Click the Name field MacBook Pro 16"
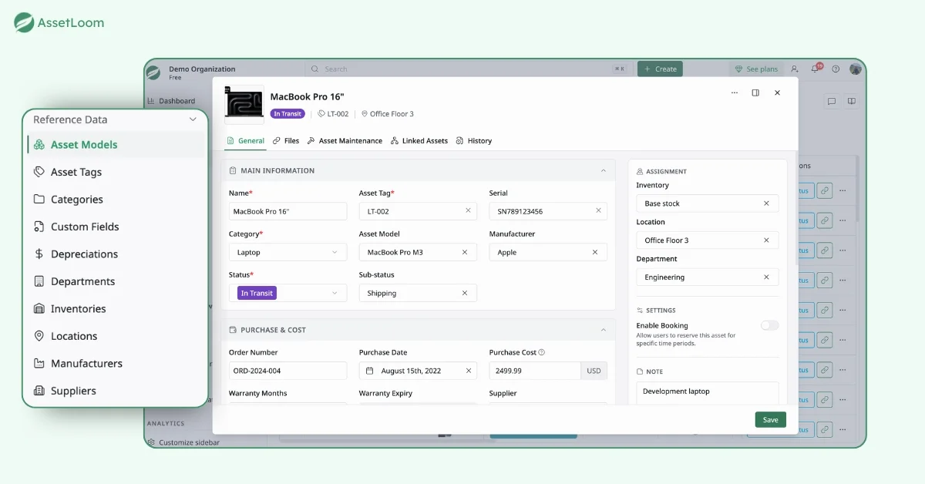 (288, 211)
